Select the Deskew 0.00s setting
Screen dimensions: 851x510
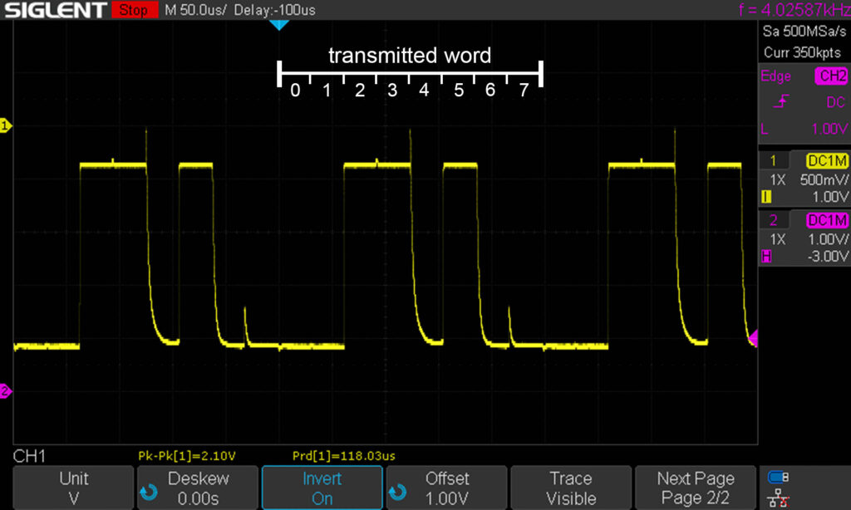click(x=198, y=488)
